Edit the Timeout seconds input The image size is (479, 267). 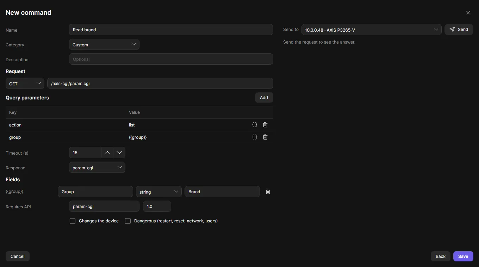pos(85,152)
